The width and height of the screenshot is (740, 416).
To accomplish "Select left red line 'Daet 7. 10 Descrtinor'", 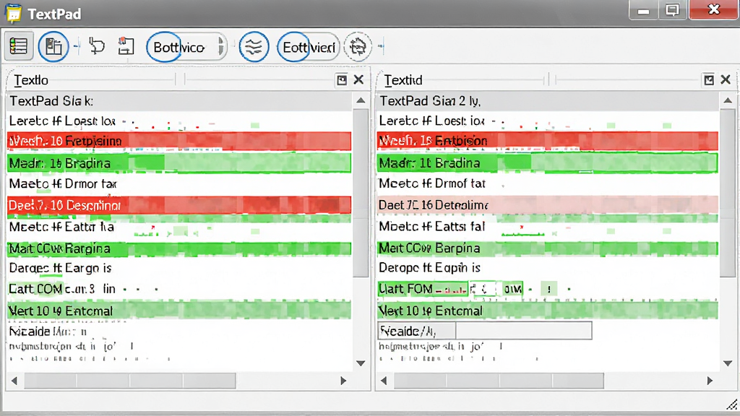I will pos(179,205).
